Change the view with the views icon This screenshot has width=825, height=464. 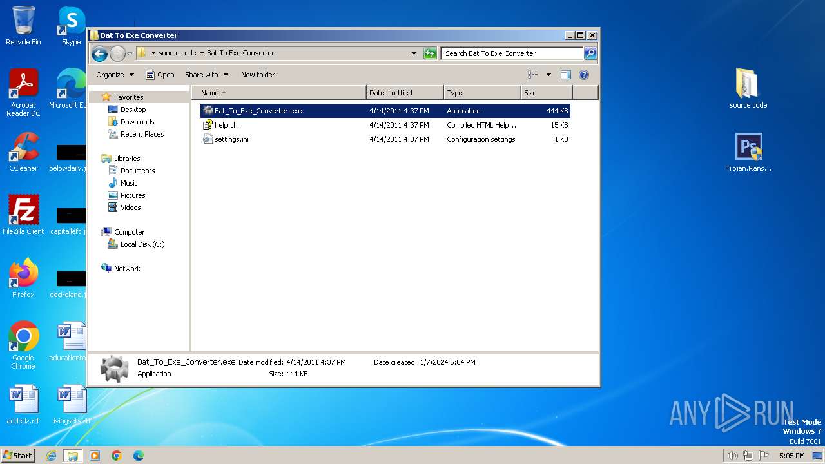[533, 75]
